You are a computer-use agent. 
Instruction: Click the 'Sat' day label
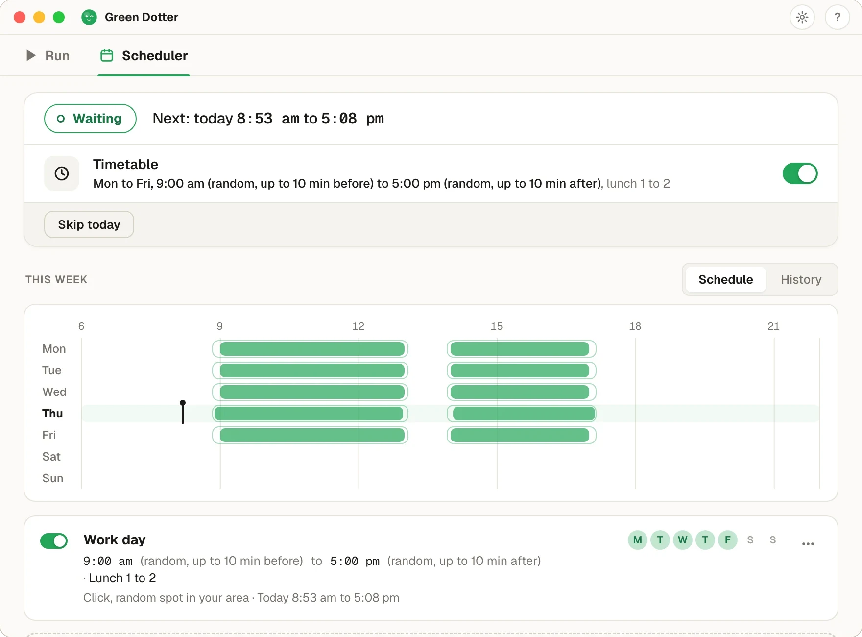pyautogui.click(x=51, y=457)
